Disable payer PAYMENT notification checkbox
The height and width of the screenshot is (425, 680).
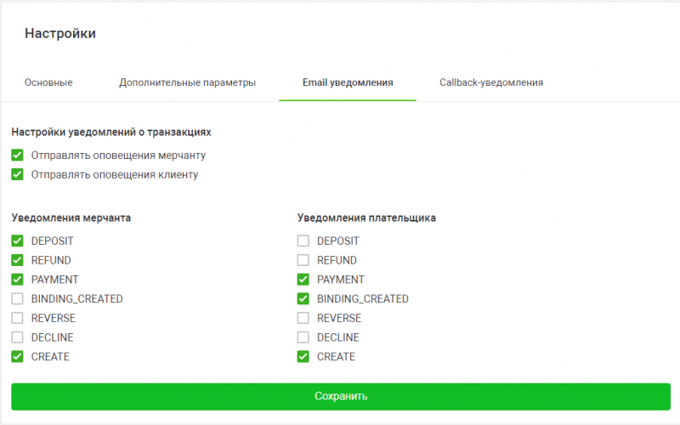[303, 280]
